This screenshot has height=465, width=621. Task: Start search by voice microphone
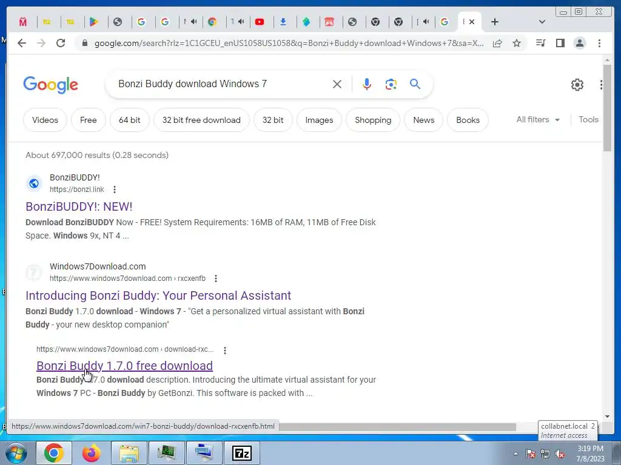(x=367, y=84)
